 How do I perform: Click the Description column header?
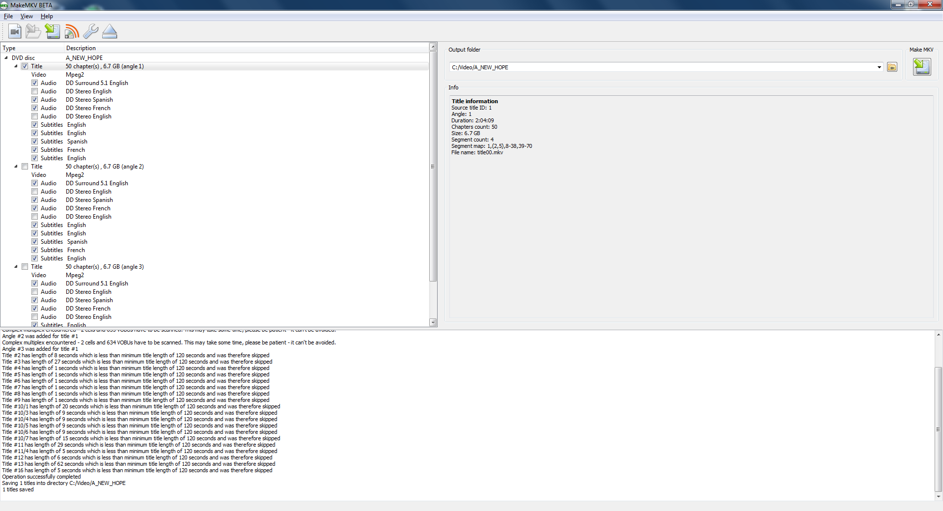247,48
